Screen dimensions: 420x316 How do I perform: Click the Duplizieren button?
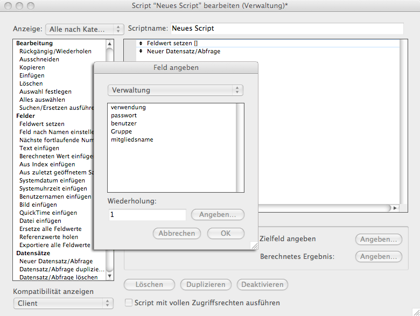[x=206, y=284]
